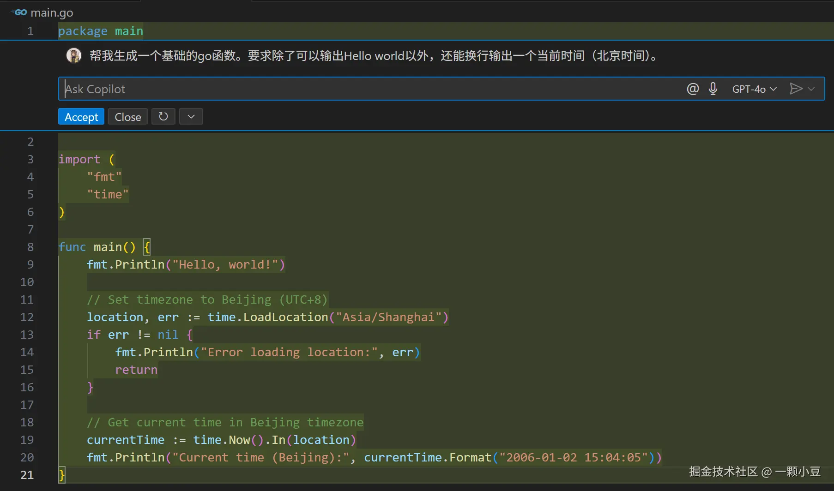Screen dimensions: 834x491
Task: Click the currentTime.Format Println line
Action: [x=375, y=457]
